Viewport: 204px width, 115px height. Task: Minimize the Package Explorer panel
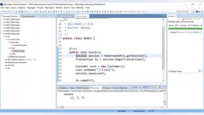[x=52, y=16]
